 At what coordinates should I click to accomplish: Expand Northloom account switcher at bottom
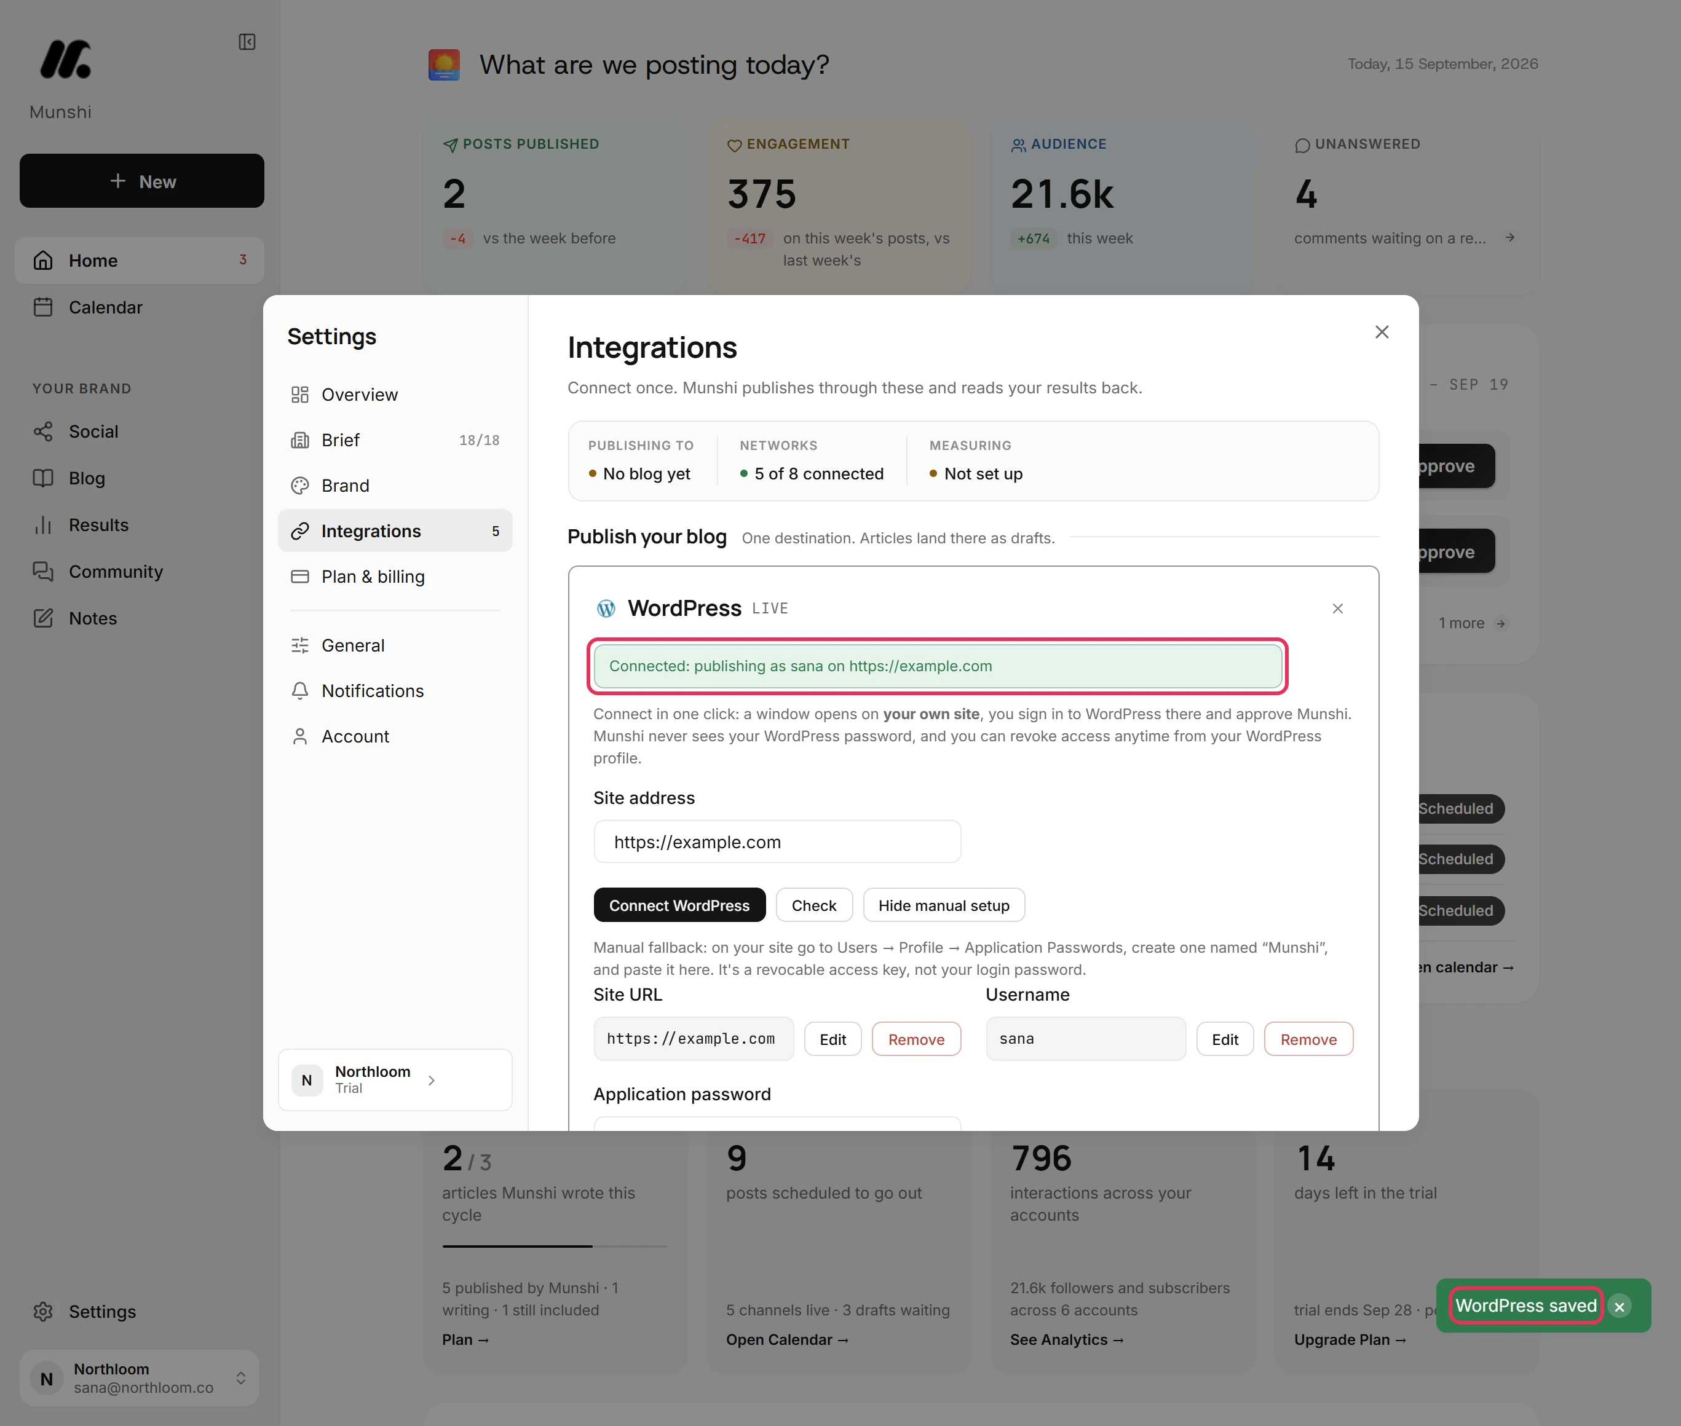139,1377
